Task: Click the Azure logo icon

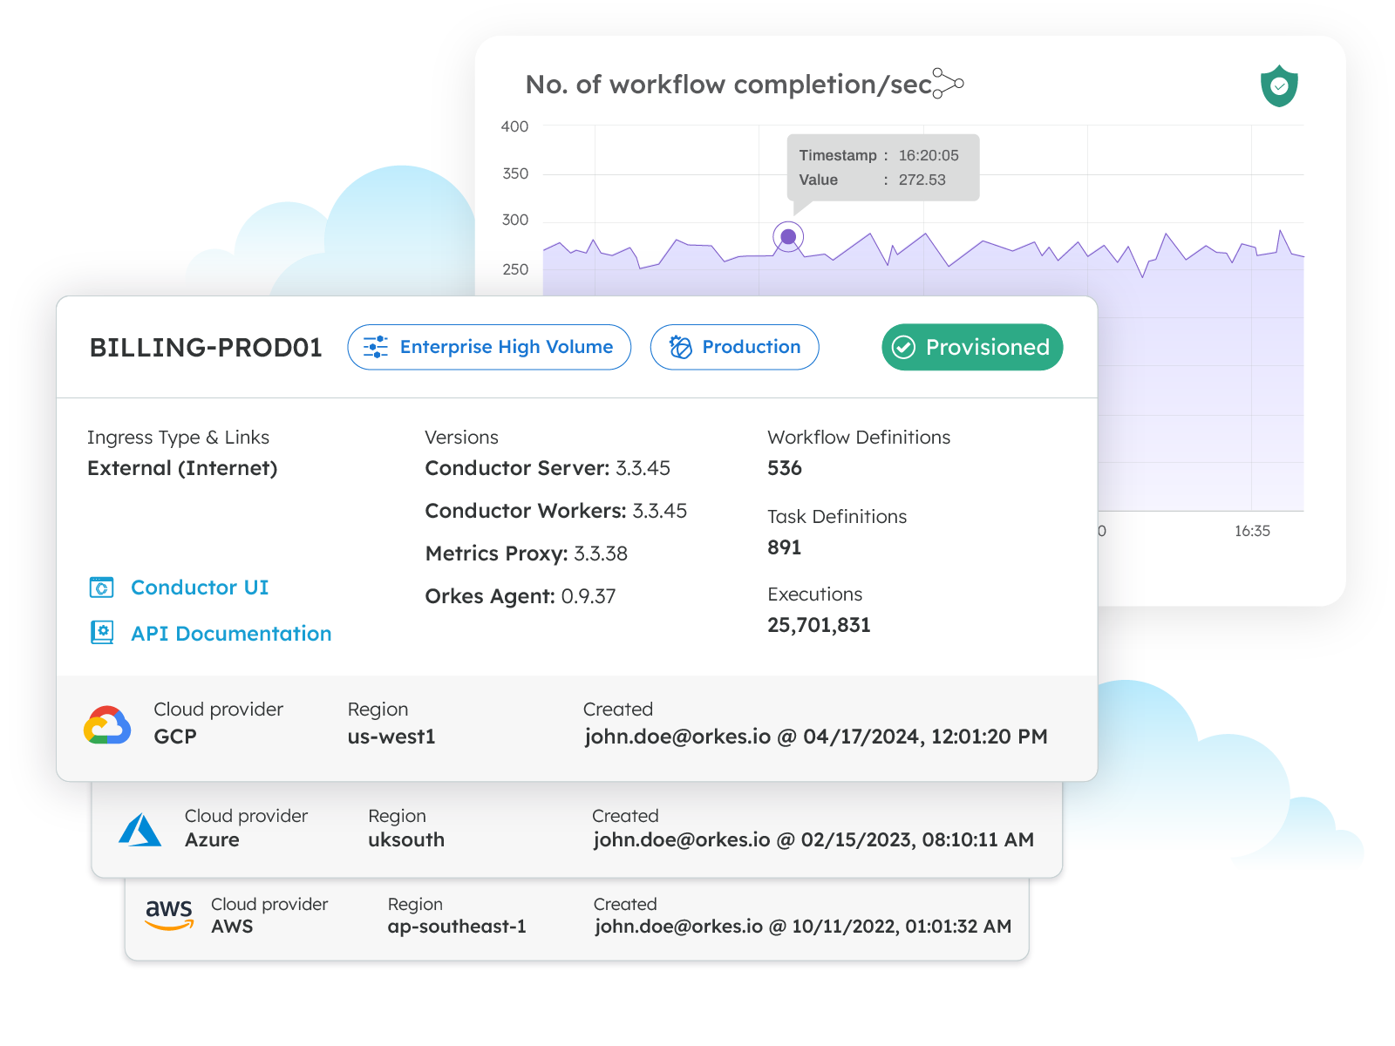Action: click(139, 830)
